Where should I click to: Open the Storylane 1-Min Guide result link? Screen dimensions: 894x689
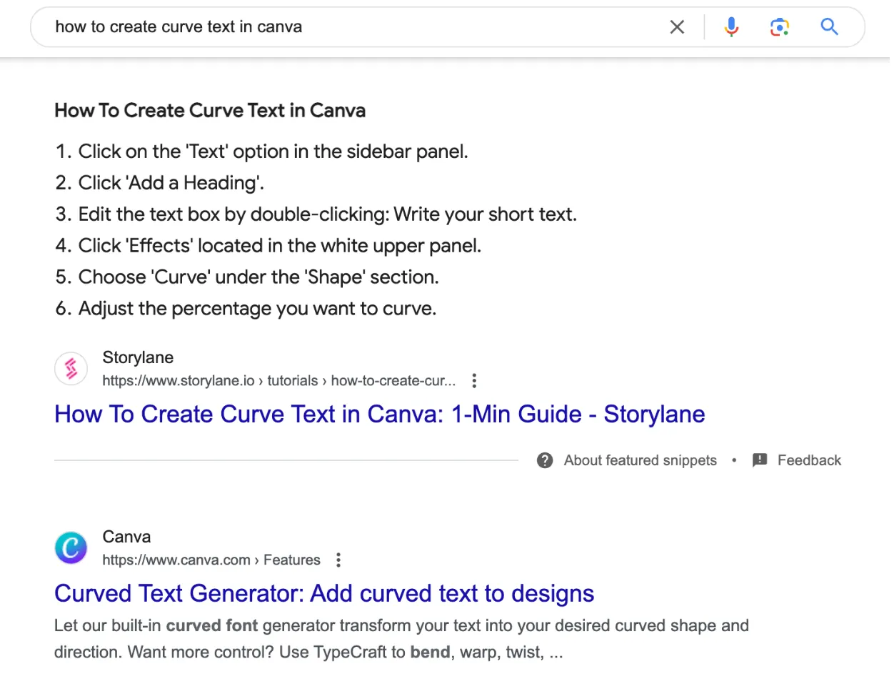pos(380,415)
